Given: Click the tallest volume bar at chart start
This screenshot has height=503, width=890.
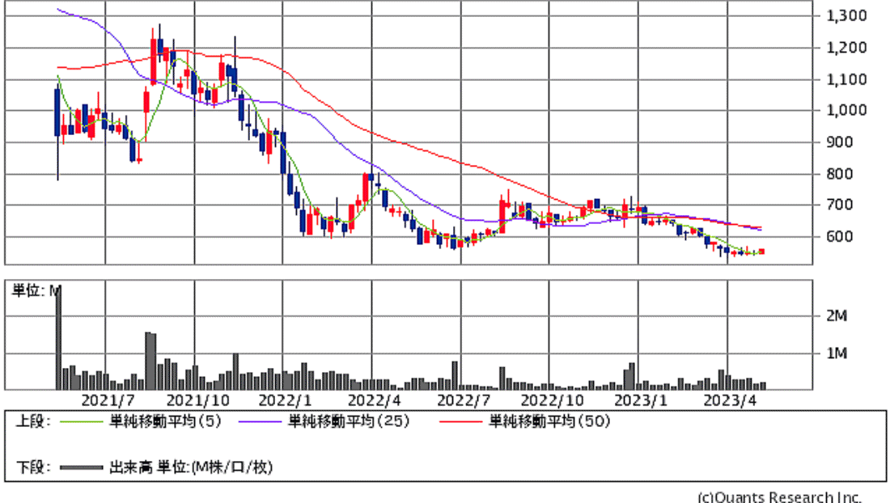Looking at the screenshot, I should click(x=58, y=338).
